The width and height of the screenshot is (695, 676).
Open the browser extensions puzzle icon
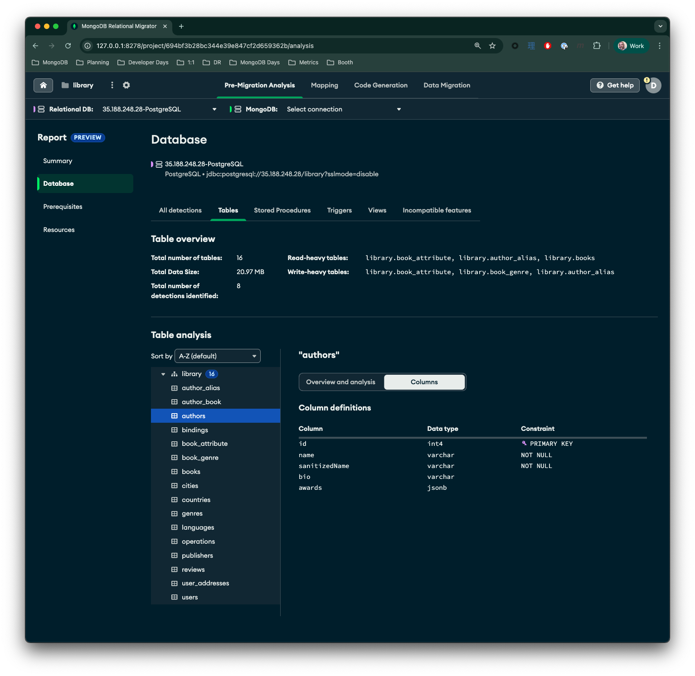[x=597, y=46]
